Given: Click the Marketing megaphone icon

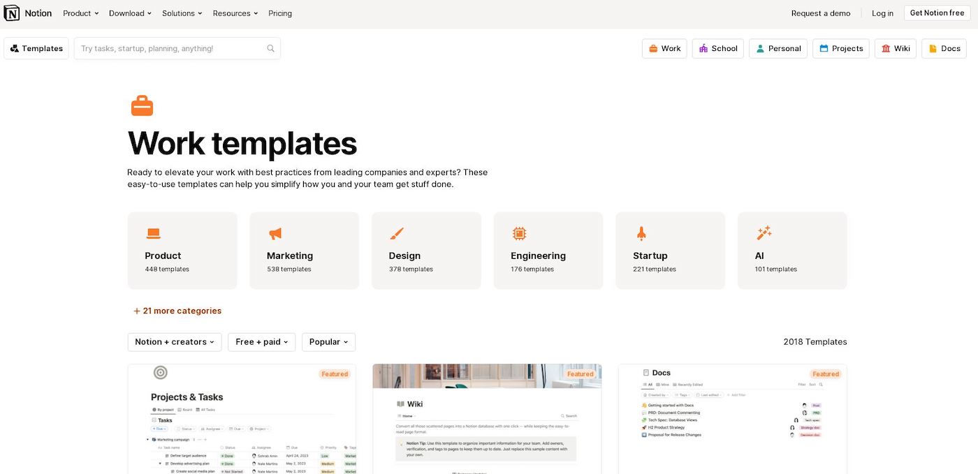Looking at the screenshot, I should pyautogui.click(x=275, y=233).
